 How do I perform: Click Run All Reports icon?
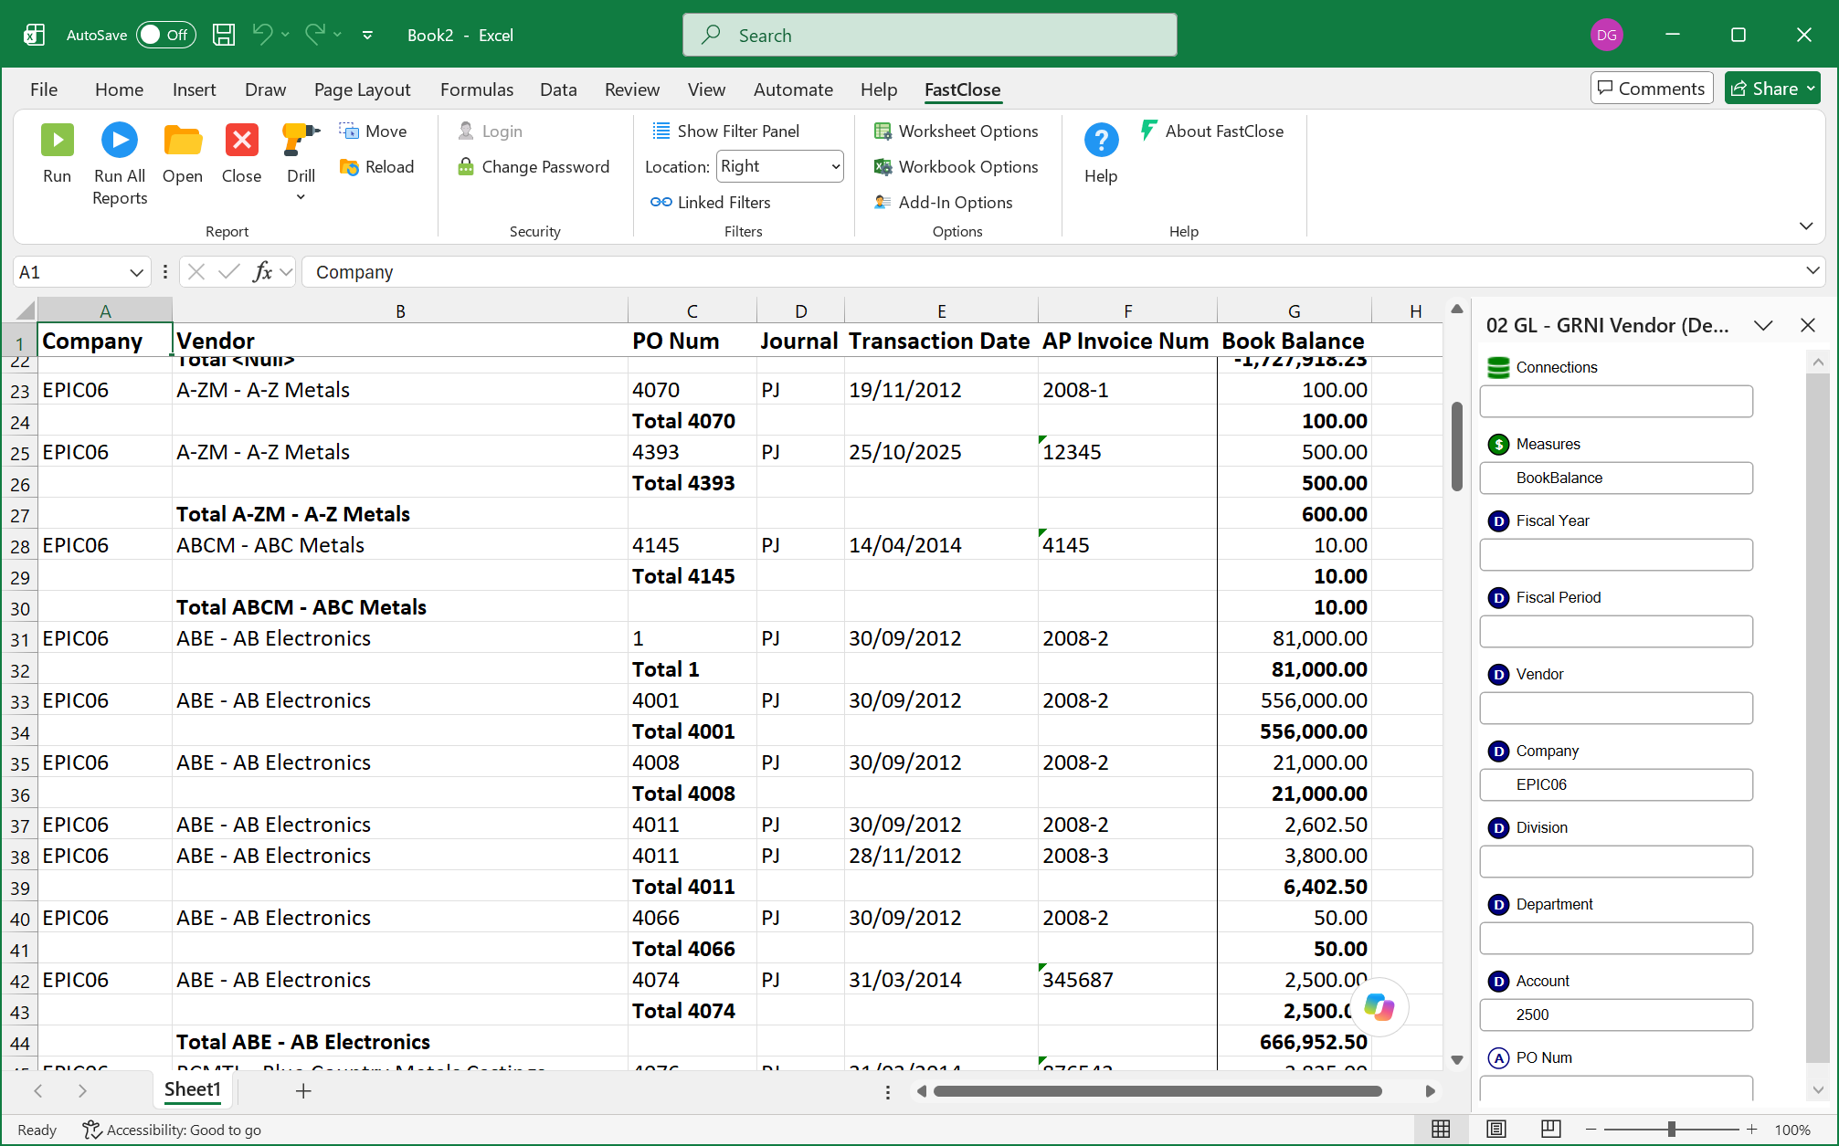pyautogui.click(x=120, y=141)
